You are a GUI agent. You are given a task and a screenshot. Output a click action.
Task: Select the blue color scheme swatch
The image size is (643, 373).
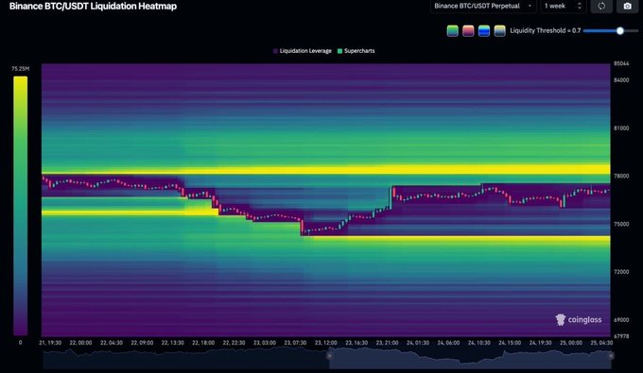484,31
